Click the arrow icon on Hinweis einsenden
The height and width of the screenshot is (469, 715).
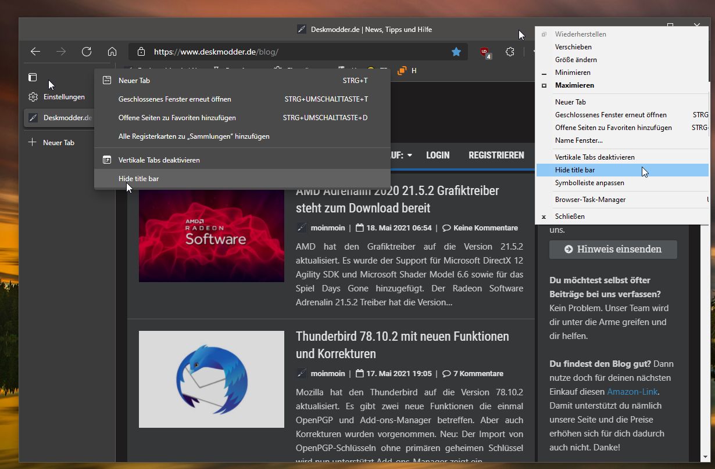(x=569, y=250)
